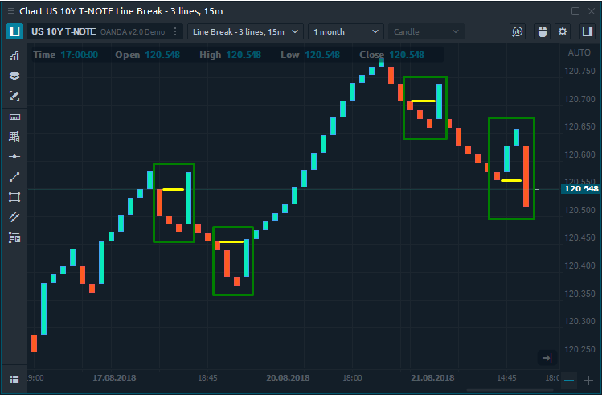Screen dimensions: 602x395
Task: Click the scroll-to-latest bar button
Action: tap(547, 358)
